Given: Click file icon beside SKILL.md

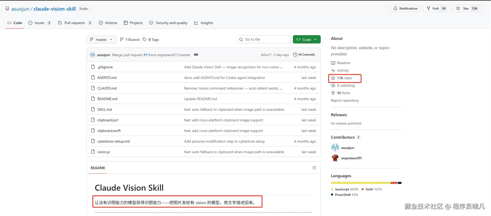Looking at the screenshot, I should (x=93, y=109).
